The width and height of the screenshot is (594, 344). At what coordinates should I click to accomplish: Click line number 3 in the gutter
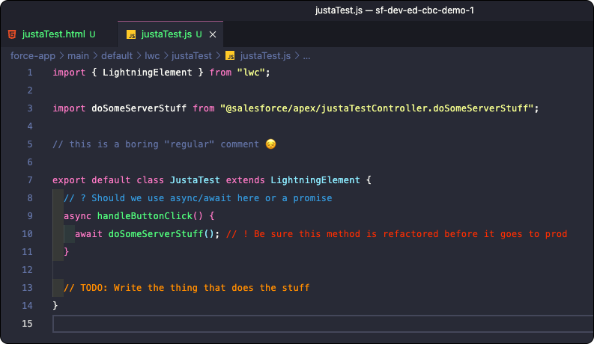coord(30,108)
